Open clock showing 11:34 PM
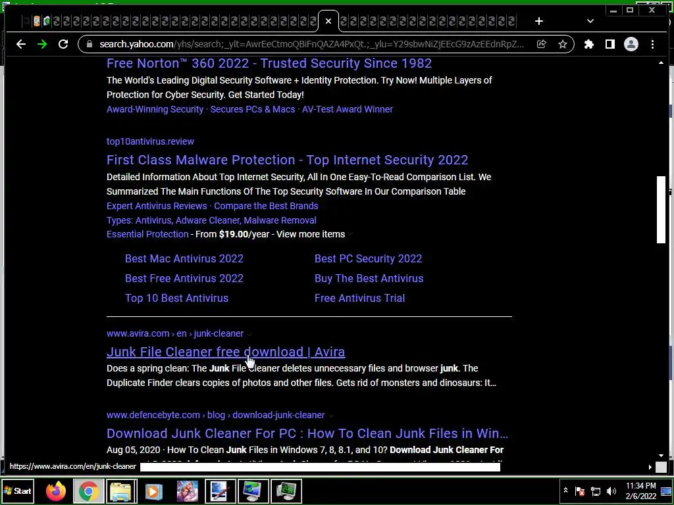This screenshot has width=674, height=505. tap(640, 491)
